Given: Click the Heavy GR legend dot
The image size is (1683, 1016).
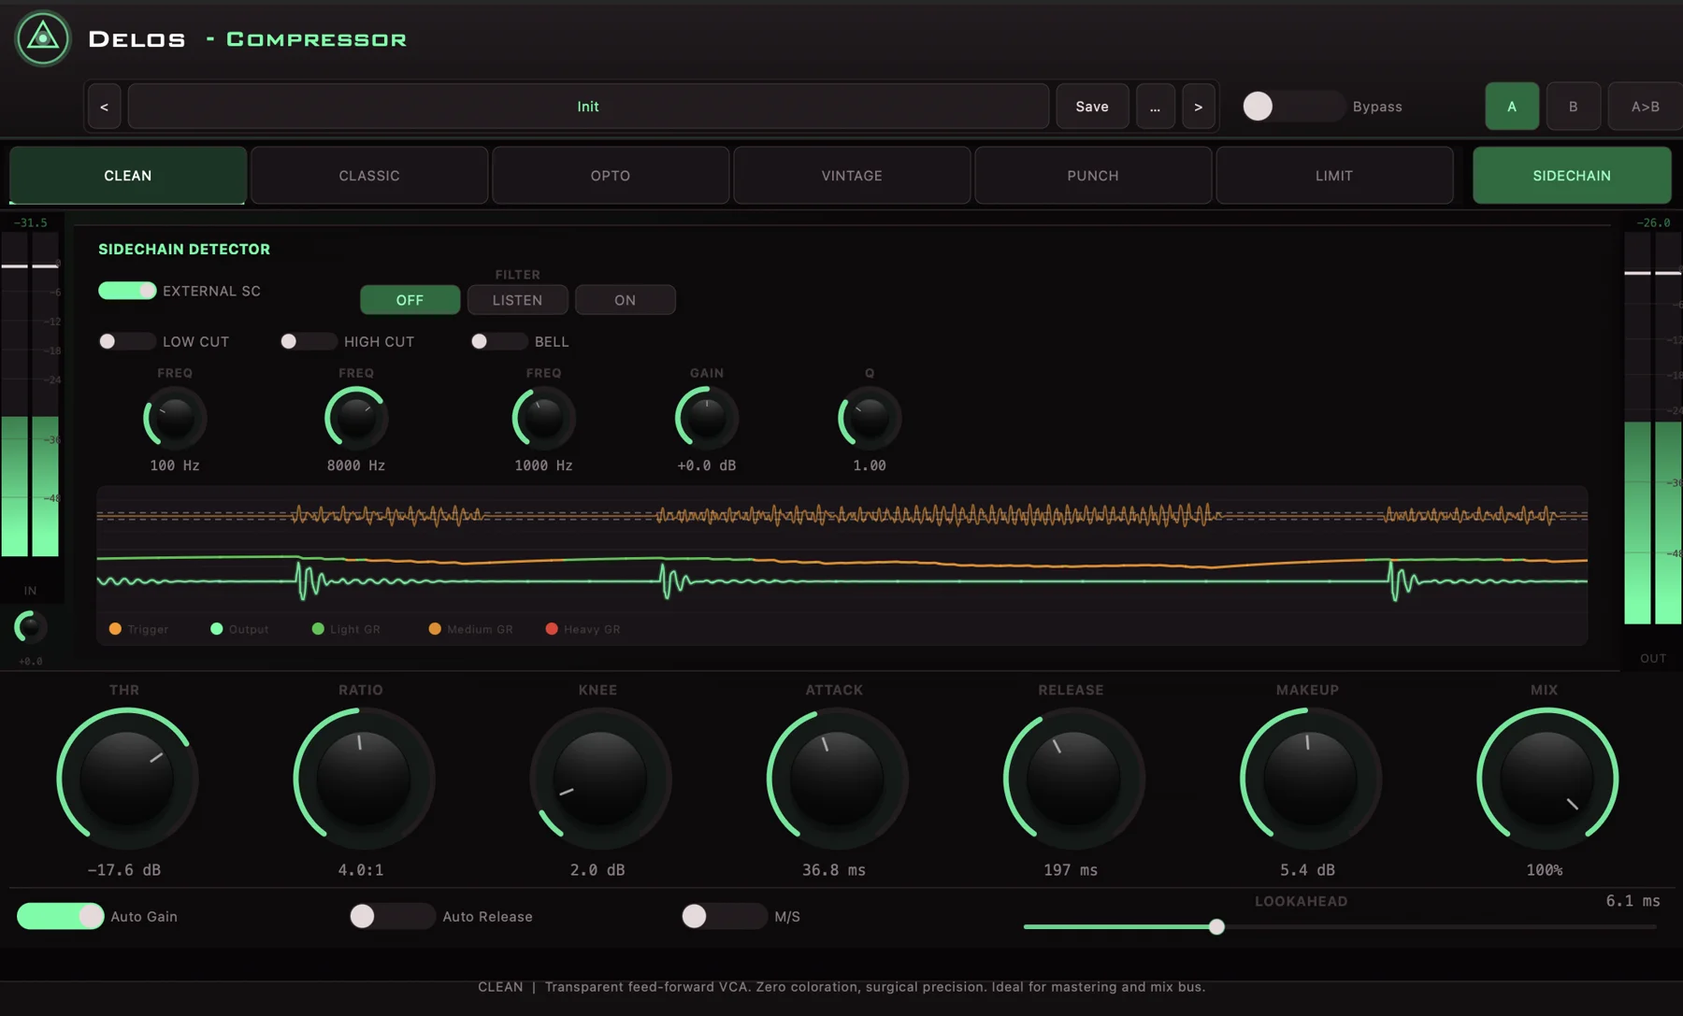Looking at the screenshot, I should coord(552,629).
